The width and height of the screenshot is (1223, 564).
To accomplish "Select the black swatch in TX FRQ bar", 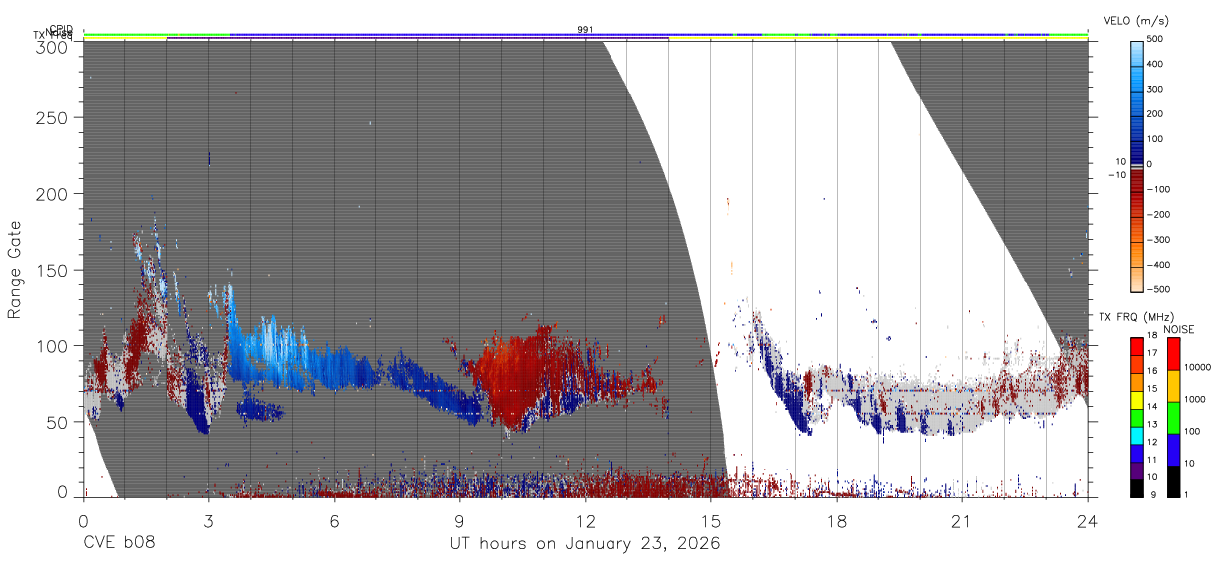I will [1136, 486].
